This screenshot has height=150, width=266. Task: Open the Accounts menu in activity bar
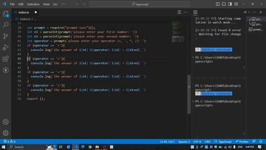tap(5, 122)
